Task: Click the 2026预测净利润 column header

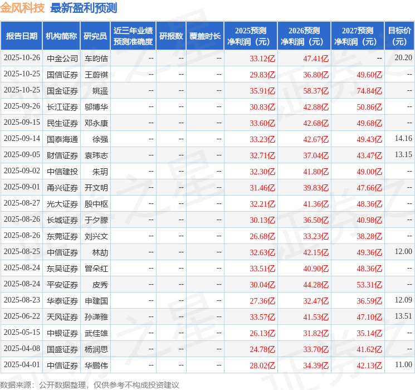Action: (304, 36)
